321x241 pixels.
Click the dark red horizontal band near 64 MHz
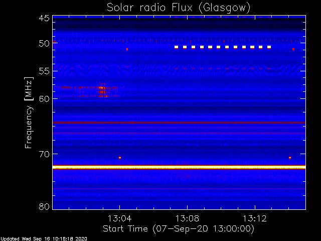(x=179, y=123)
